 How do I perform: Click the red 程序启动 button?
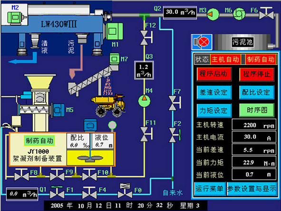pos(214,74)
